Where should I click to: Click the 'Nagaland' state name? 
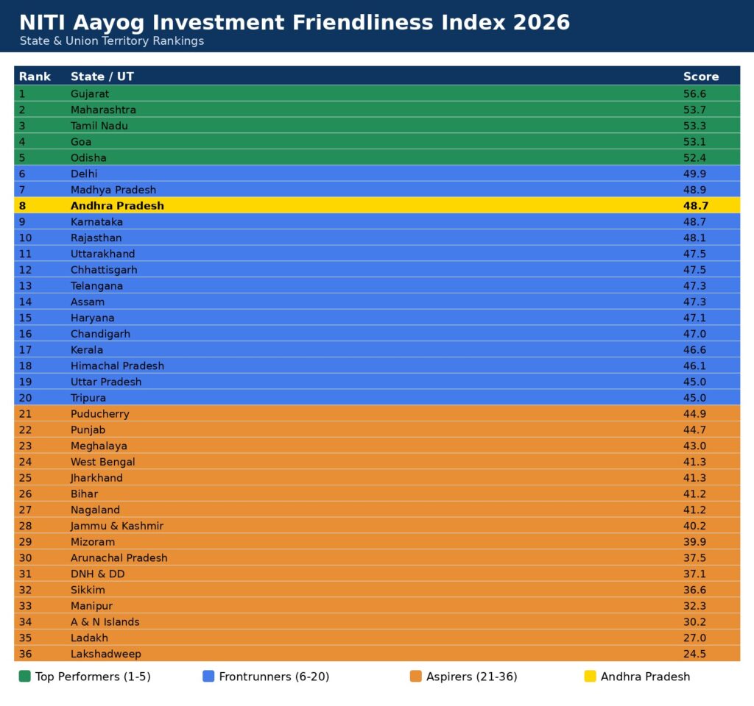pyautogui.click(x=95, y=510)
